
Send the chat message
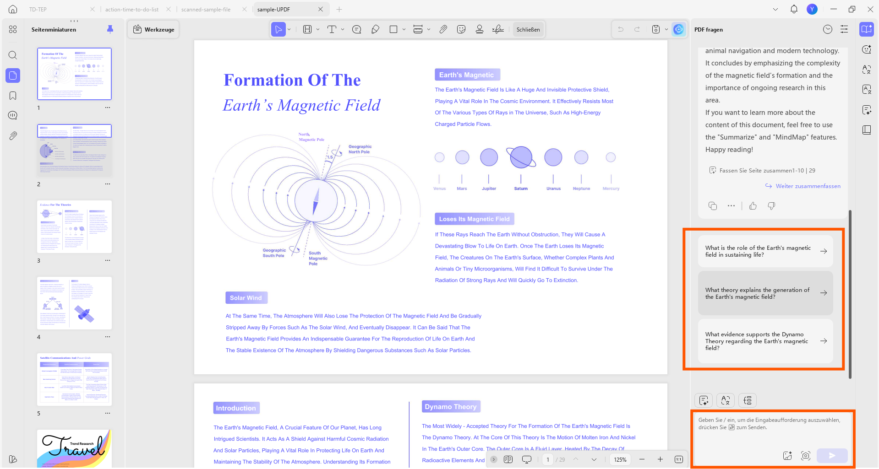pyautogui.click(x=832, y=456)
